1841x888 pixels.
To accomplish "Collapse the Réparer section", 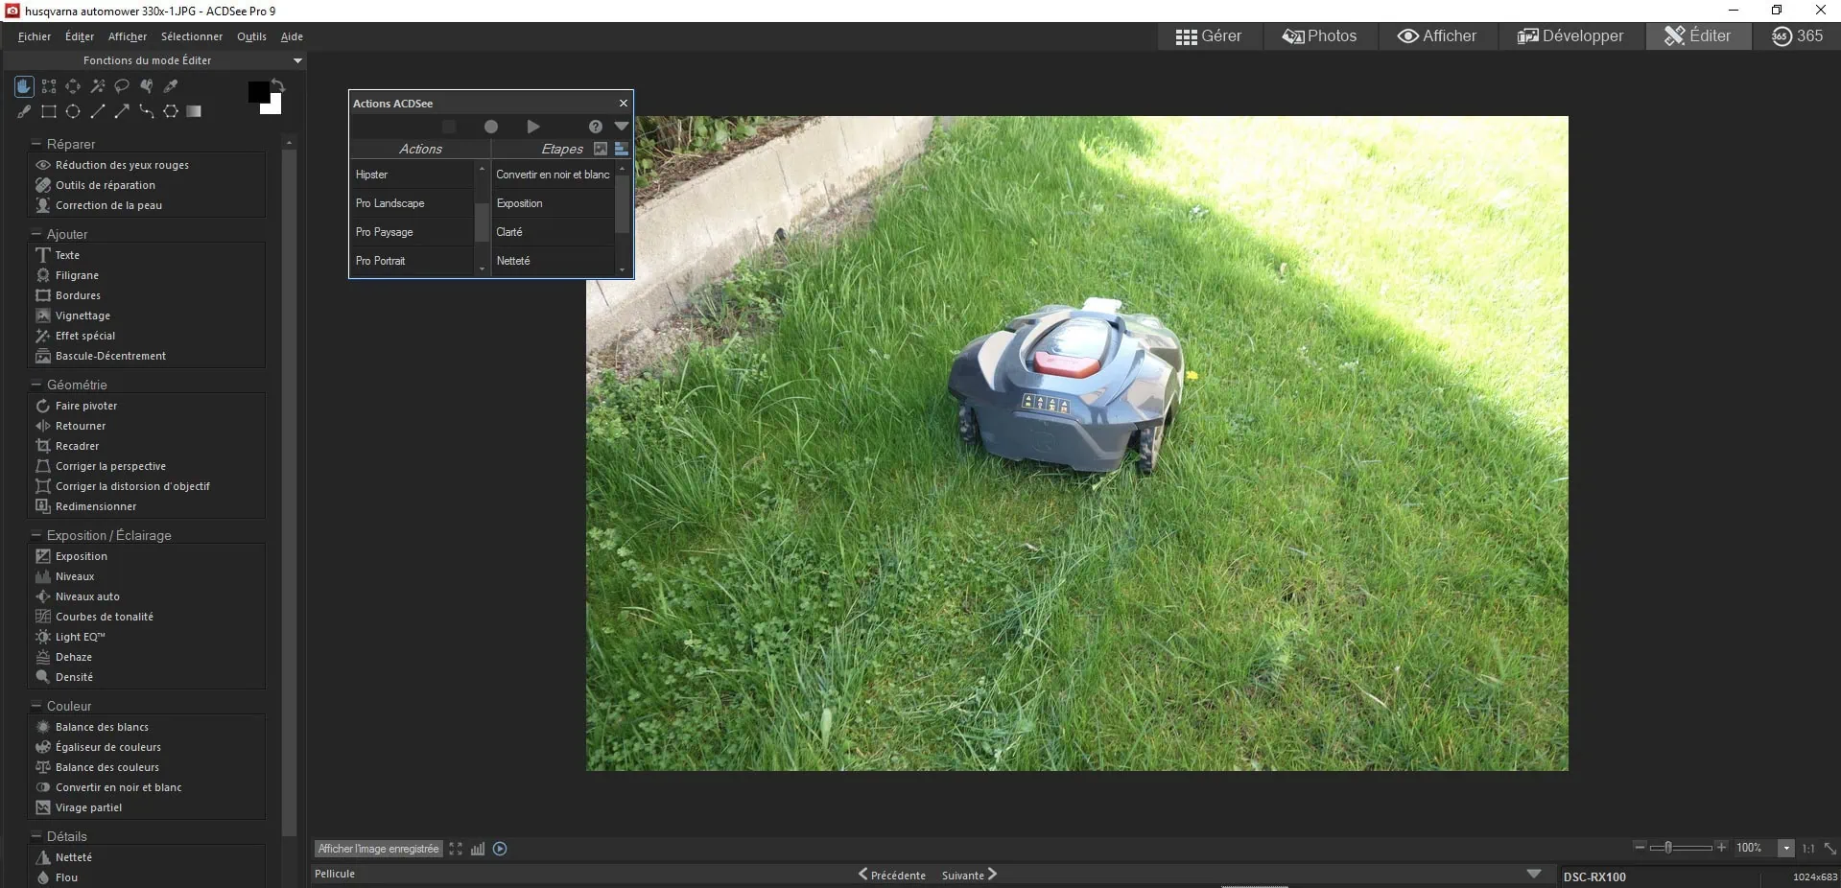I will [x=36, y=144].
